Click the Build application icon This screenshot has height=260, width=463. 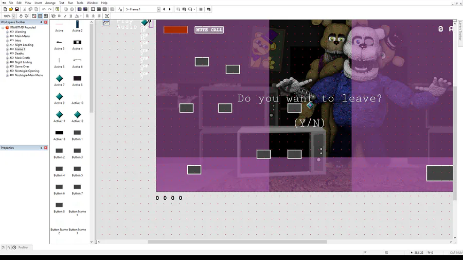click(x=209, y=9)
